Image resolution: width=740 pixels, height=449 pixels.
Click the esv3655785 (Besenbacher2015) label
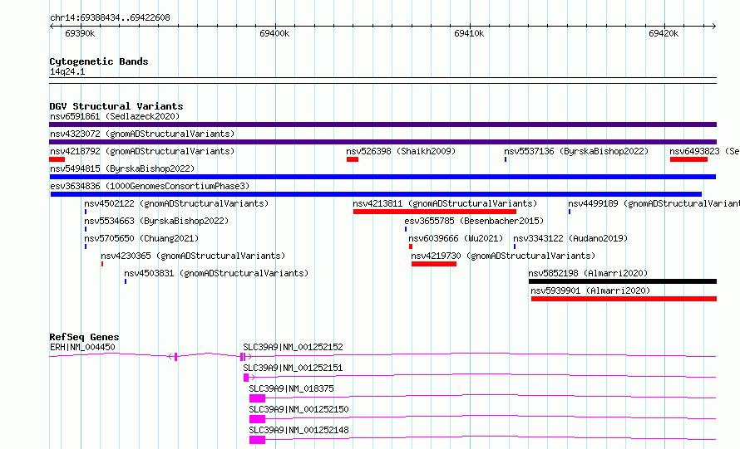click(x=474, y=221)
